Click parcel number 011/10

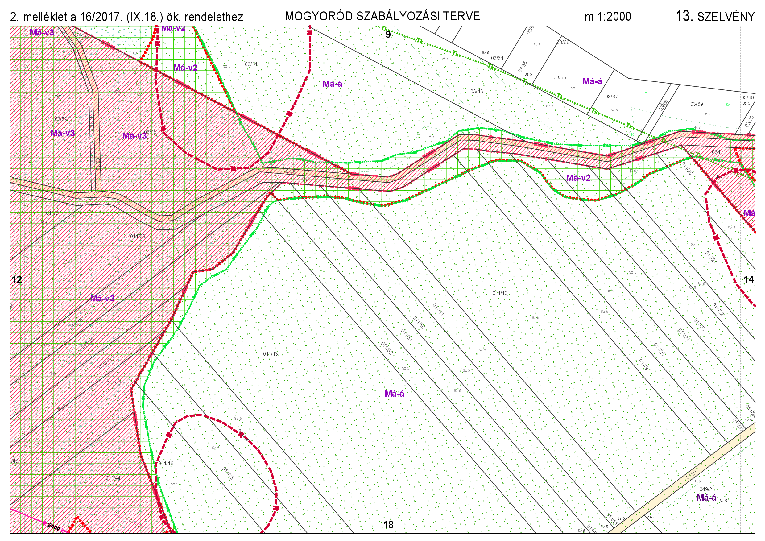tap(500, 293)
